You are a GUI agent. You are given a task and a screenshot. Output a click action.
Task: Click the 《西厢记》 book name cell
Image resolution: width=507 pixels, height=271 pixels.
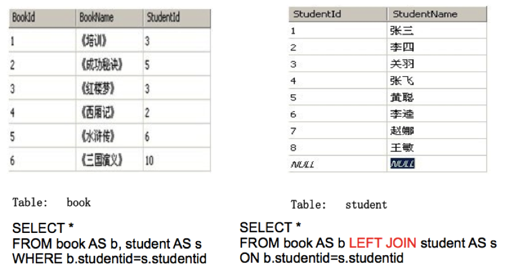point(97,112)
